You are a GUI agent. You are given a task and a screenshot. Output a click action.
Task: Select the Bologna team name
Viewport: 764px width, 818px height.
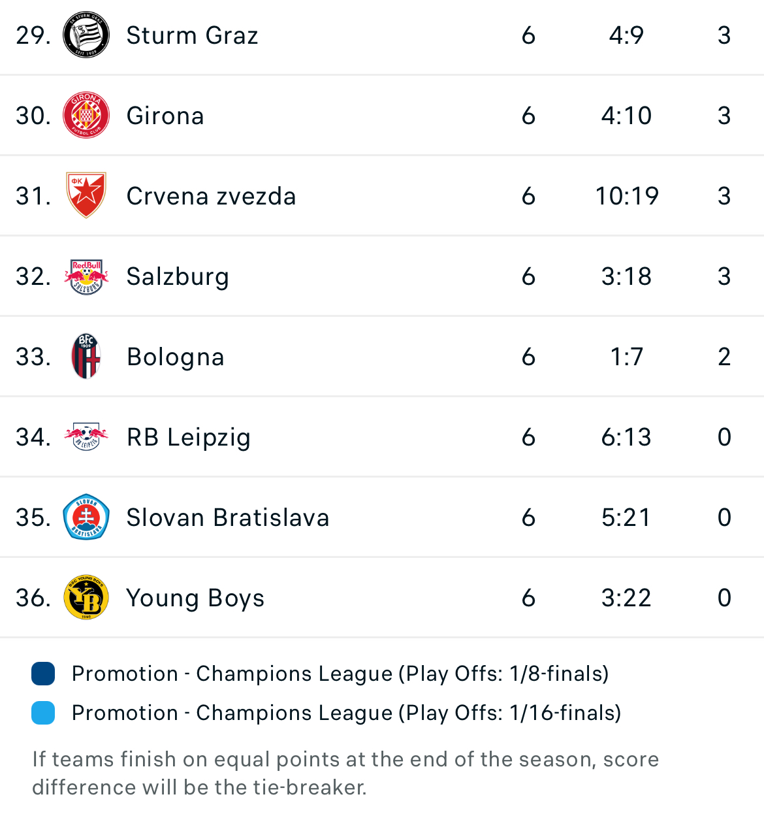tap(176, 357)
